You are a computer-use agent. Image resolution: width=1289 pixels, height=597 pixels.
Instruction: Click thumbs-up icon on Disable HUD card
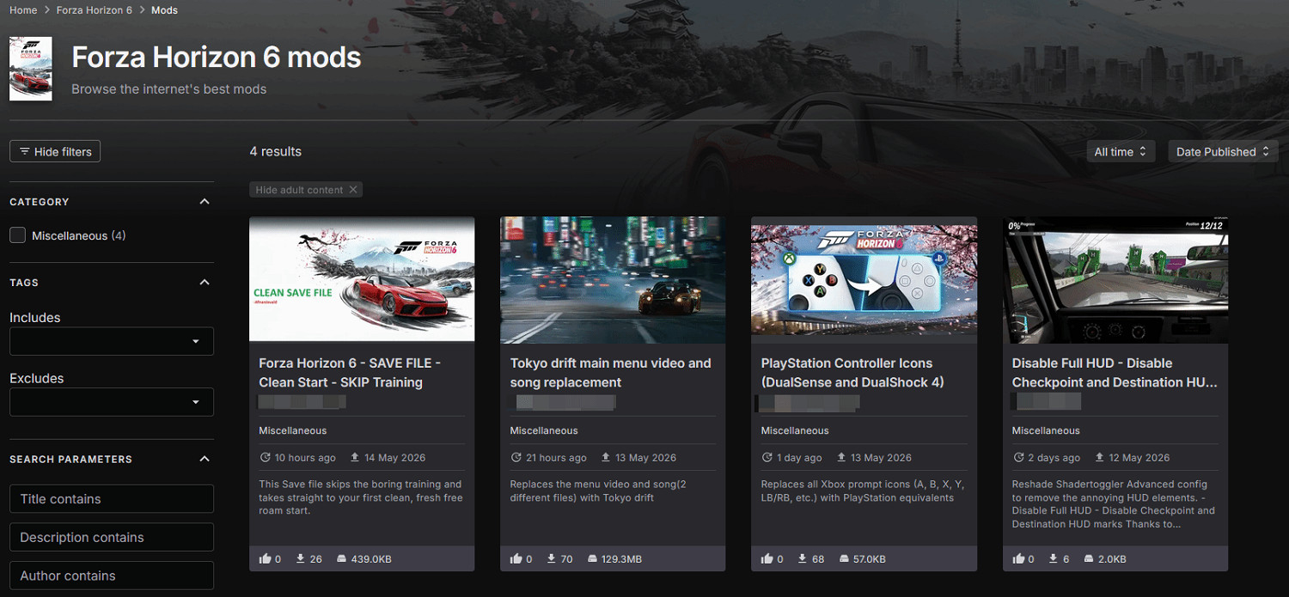(x=1017, y=558)
